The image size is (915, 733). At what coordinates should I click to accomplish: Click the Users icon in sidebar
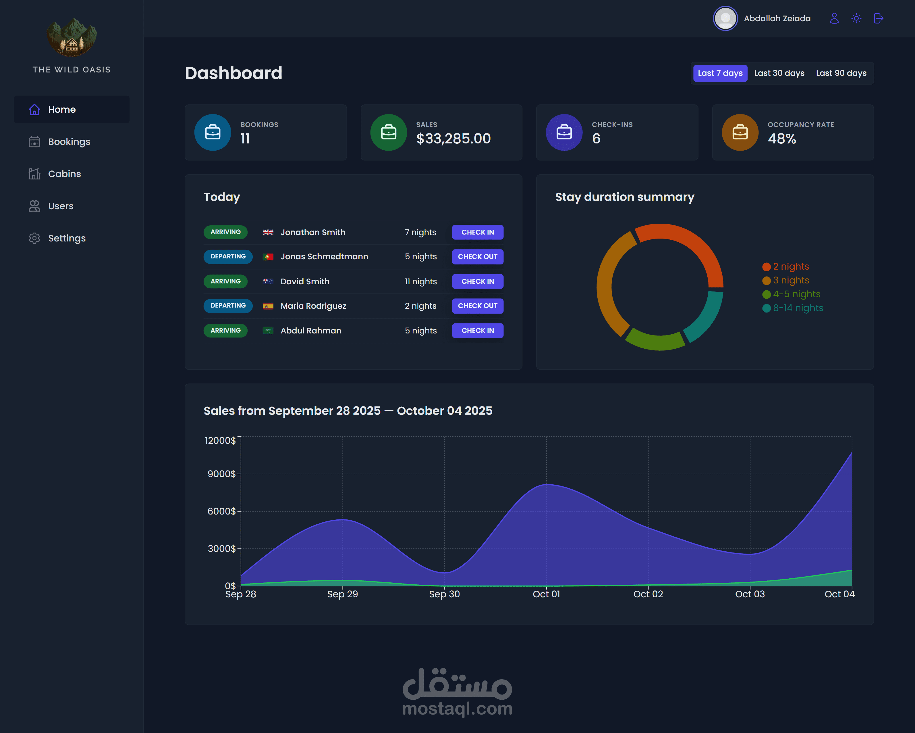34,206
